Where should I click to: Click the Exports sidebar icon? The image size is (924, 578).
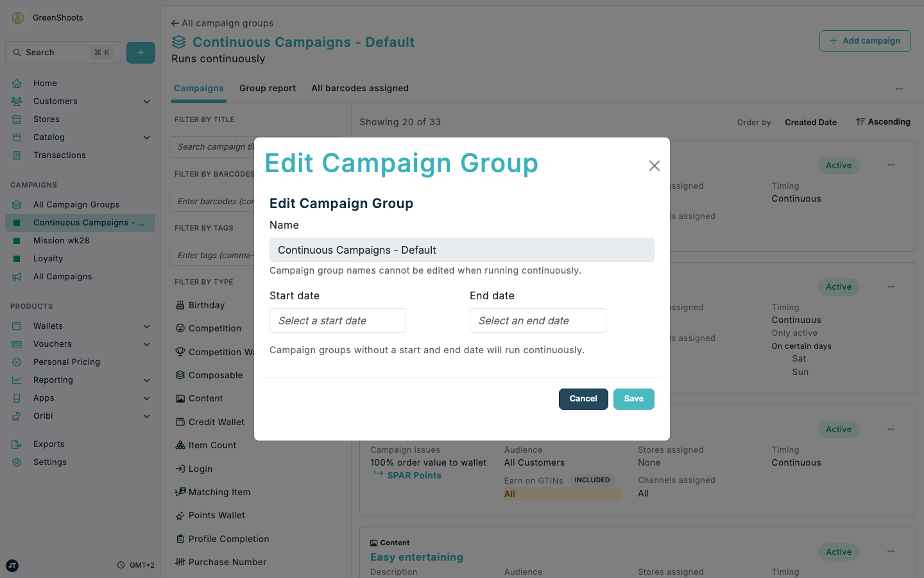click(x=16, y=444)
